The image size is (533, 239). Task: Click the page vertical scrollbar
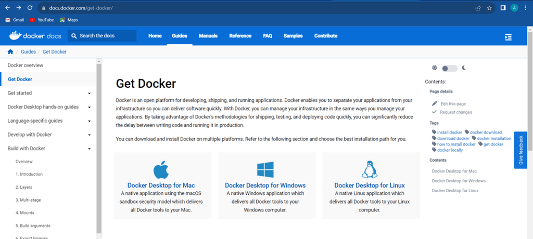530,92
